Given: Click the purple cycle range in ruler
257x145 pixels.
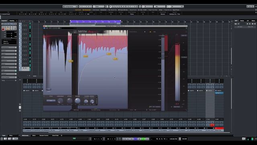Looking at the screenshot, I should [x=96, y=21].
